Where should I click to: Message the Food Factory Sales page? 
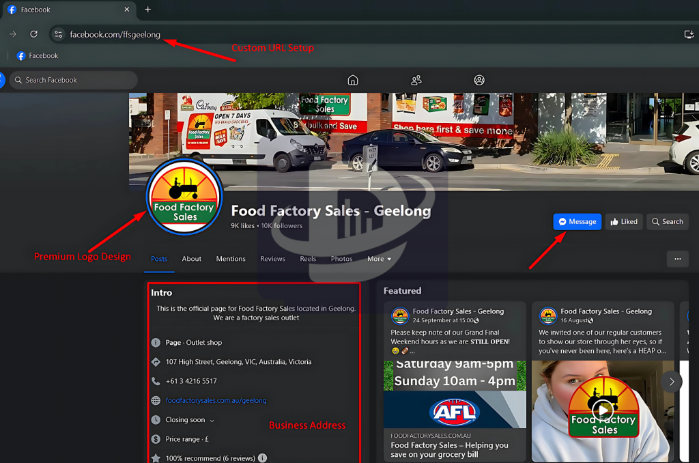[x=577, y=222]
